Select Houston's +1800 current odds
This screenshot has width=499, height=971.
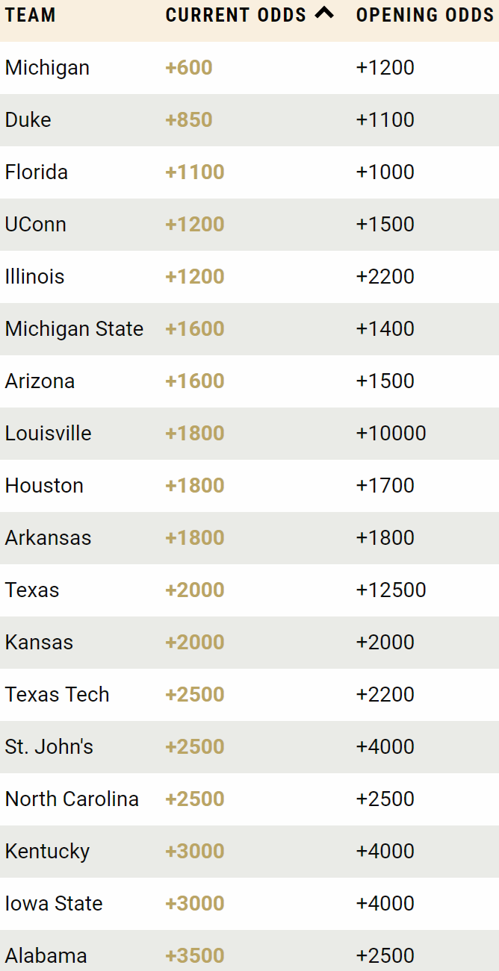point(195,486)
